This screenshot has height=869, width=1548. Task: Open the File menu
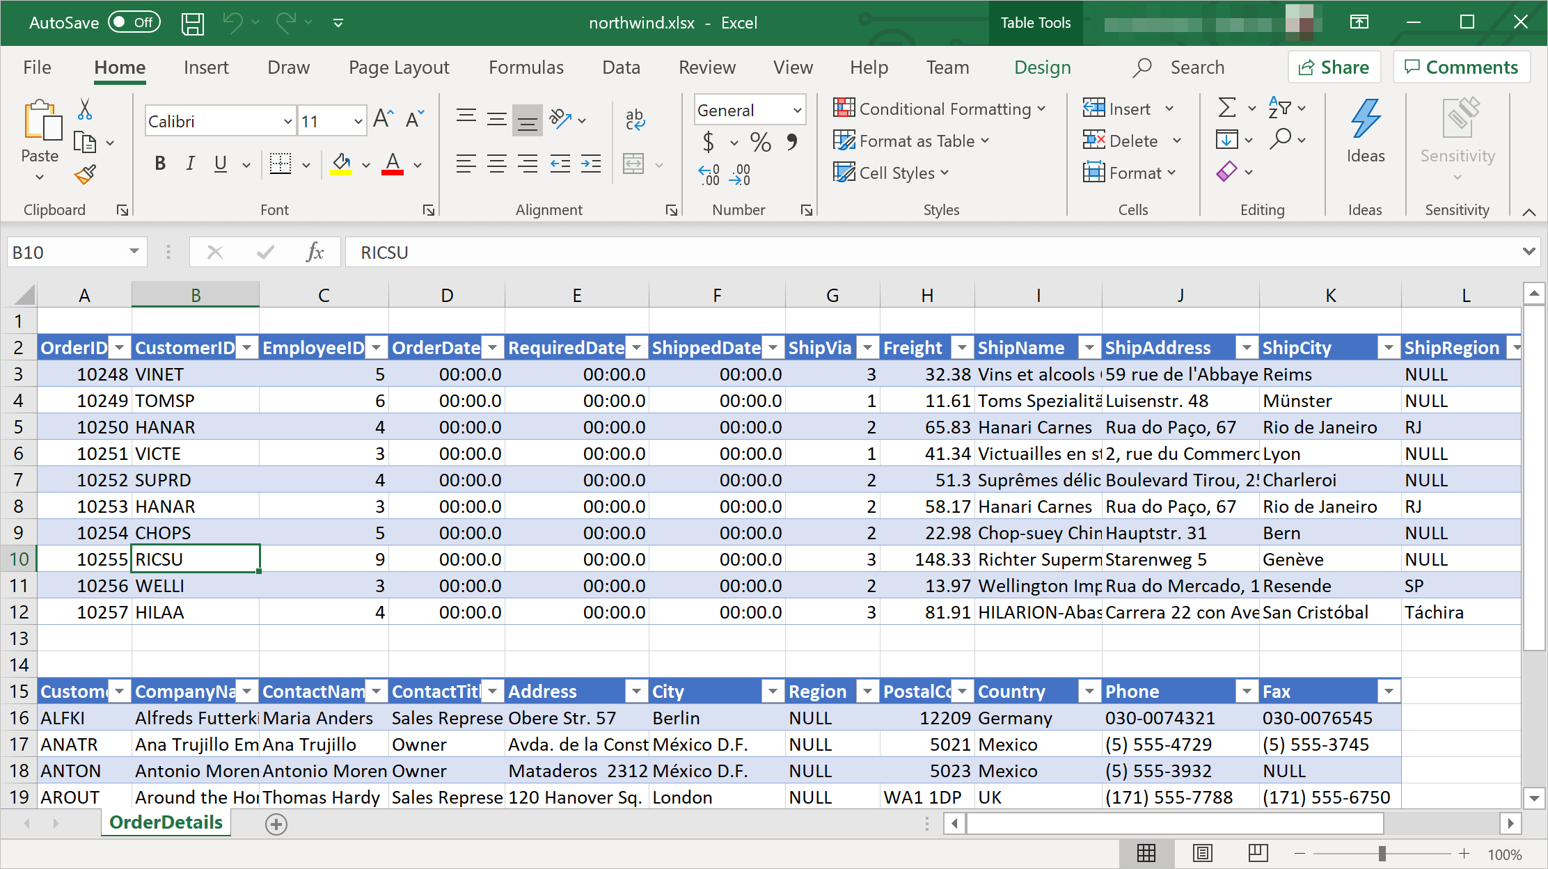37,67
